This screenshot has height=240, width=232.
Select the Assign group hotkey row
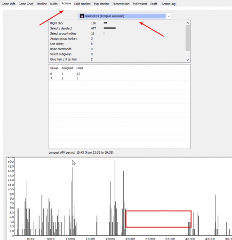click(x=117, y=38)
